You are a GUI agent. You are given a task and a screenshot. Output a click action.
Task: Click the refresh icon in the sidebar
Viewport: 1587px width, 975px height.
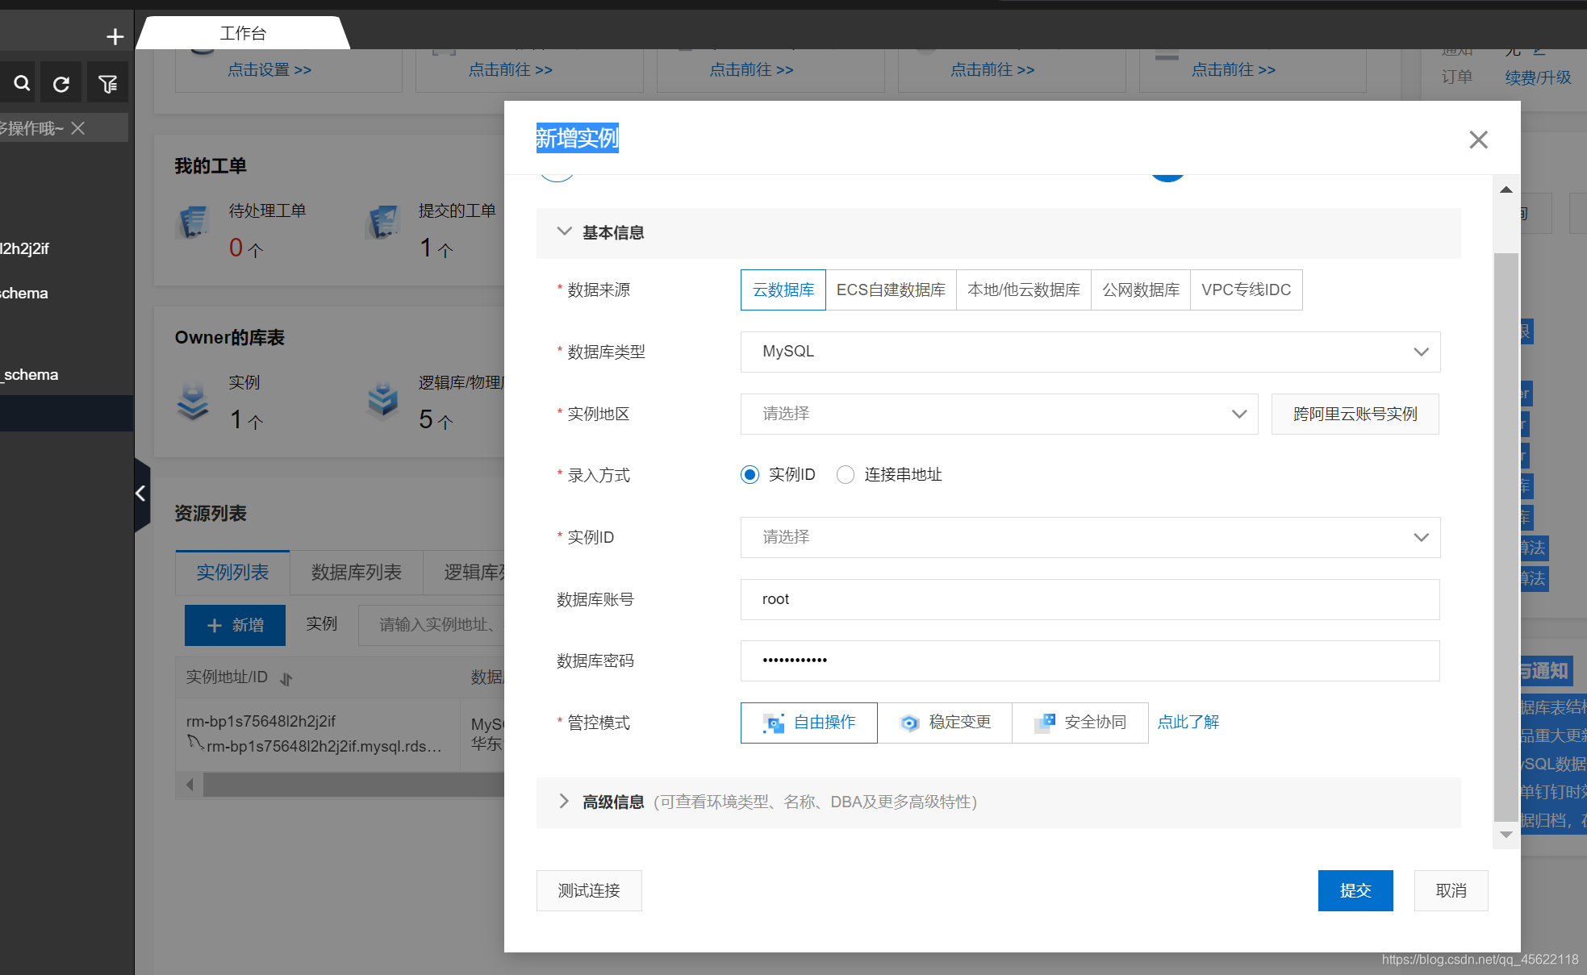click(61, 83)
